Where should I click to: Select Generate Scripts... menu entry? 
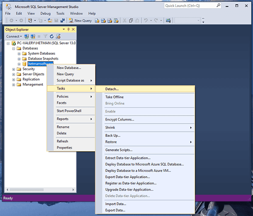click(145, 150)
